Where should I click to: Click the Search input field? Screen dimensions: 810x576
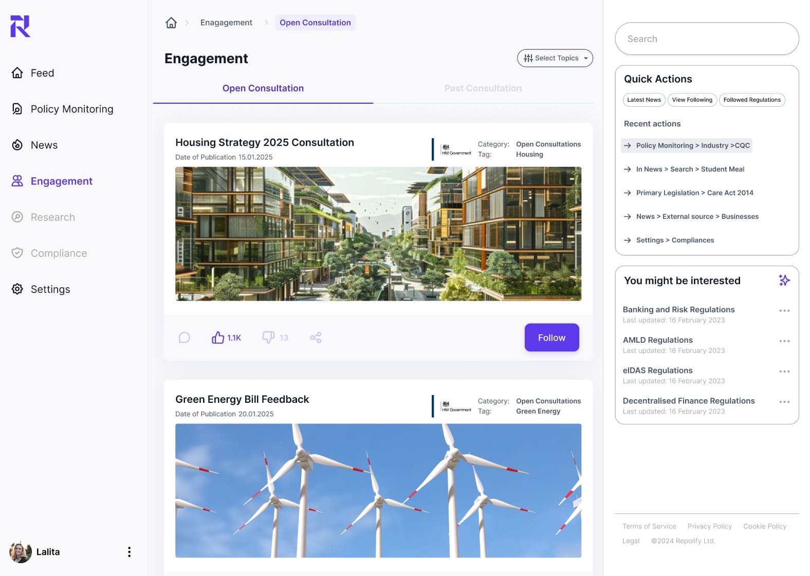[707, 39]
